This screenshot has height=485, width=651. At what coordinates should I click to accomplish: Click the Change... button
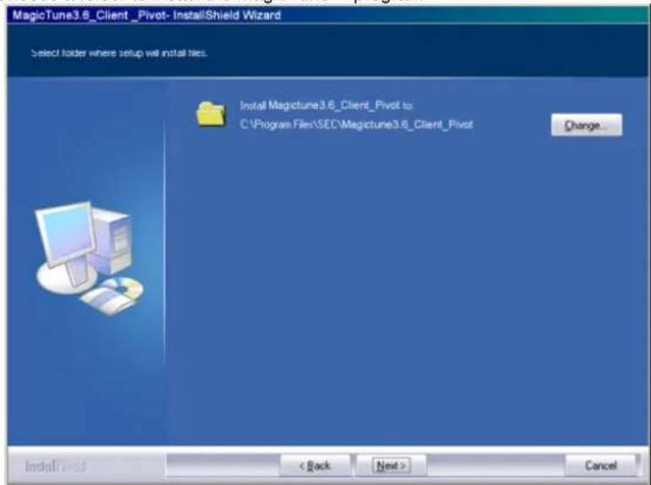point(586,125)
